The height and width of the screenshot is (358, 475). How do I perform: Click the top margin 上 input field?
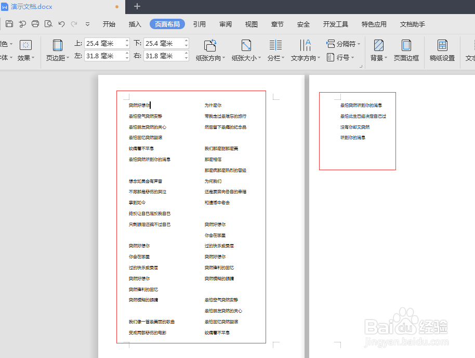tap(104, 43)
